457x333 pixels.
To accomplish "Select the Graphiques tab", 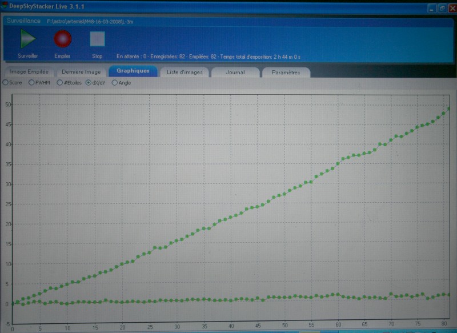I will click(x=133, y=71).
